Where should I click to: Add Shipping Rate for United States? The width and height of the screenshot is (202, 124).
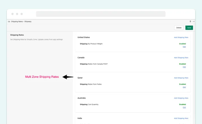click(181, 37)
